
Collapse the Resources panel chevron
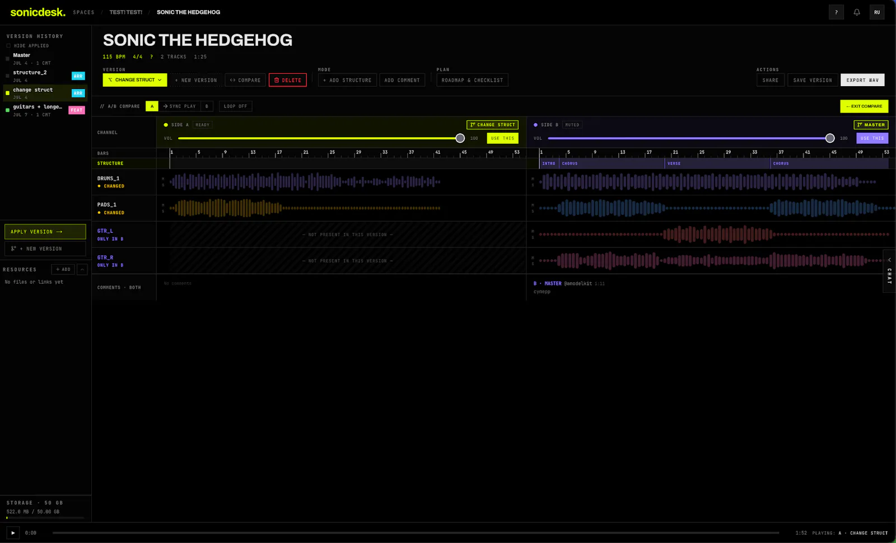click(x=82, y=269)
